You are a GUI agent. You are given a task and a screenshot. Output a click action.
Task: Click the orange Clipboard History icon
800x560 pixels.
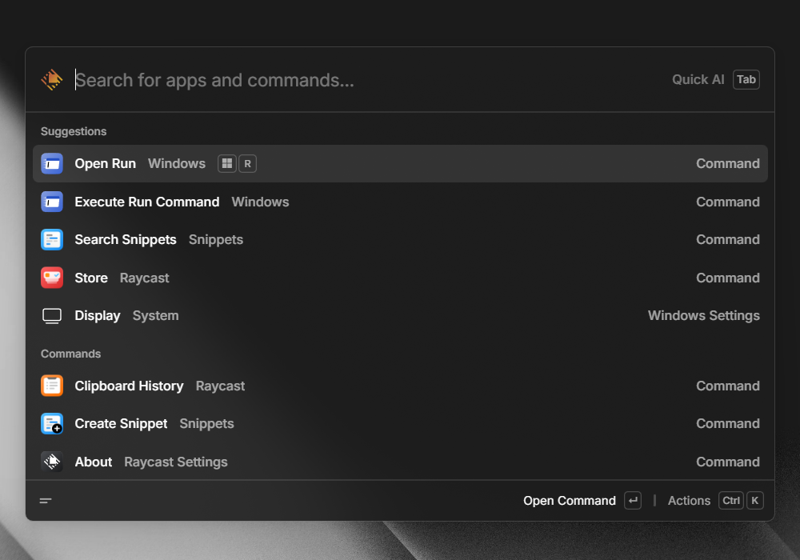click(52, 386)
